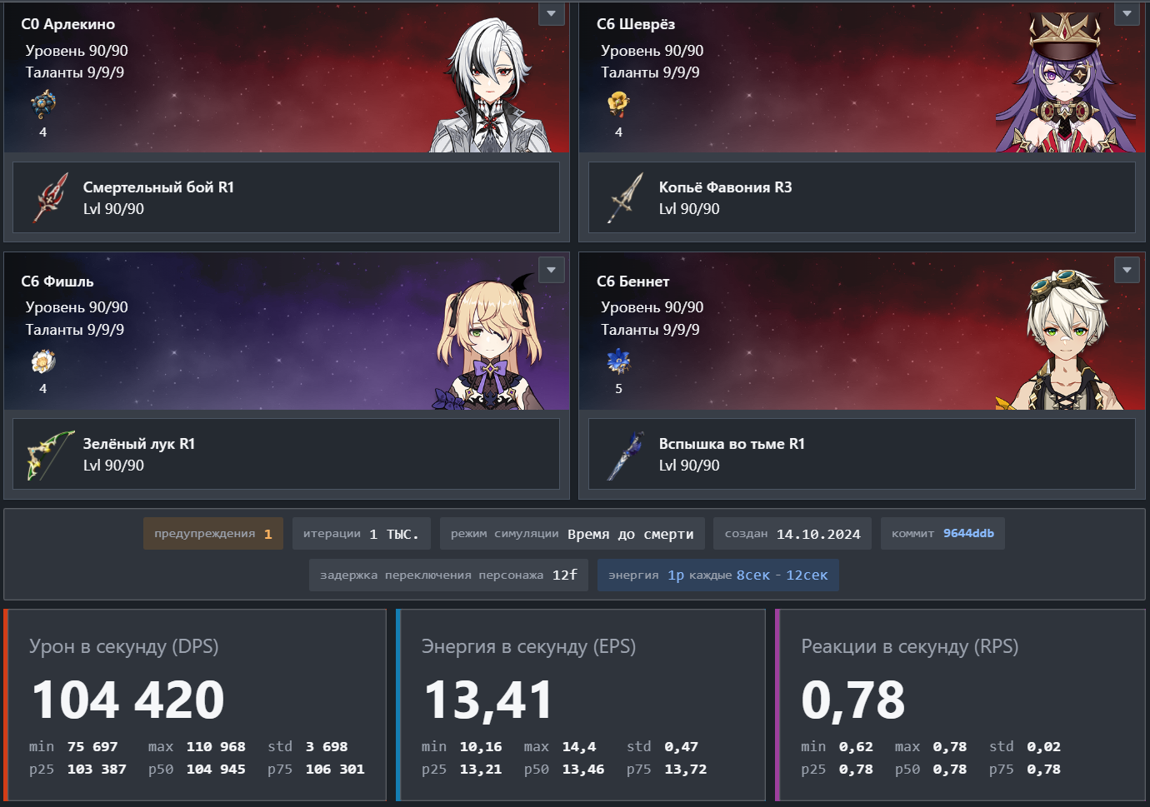
Task: Click the Смертельный бой R1 weapon name
Action: point(158,187)
